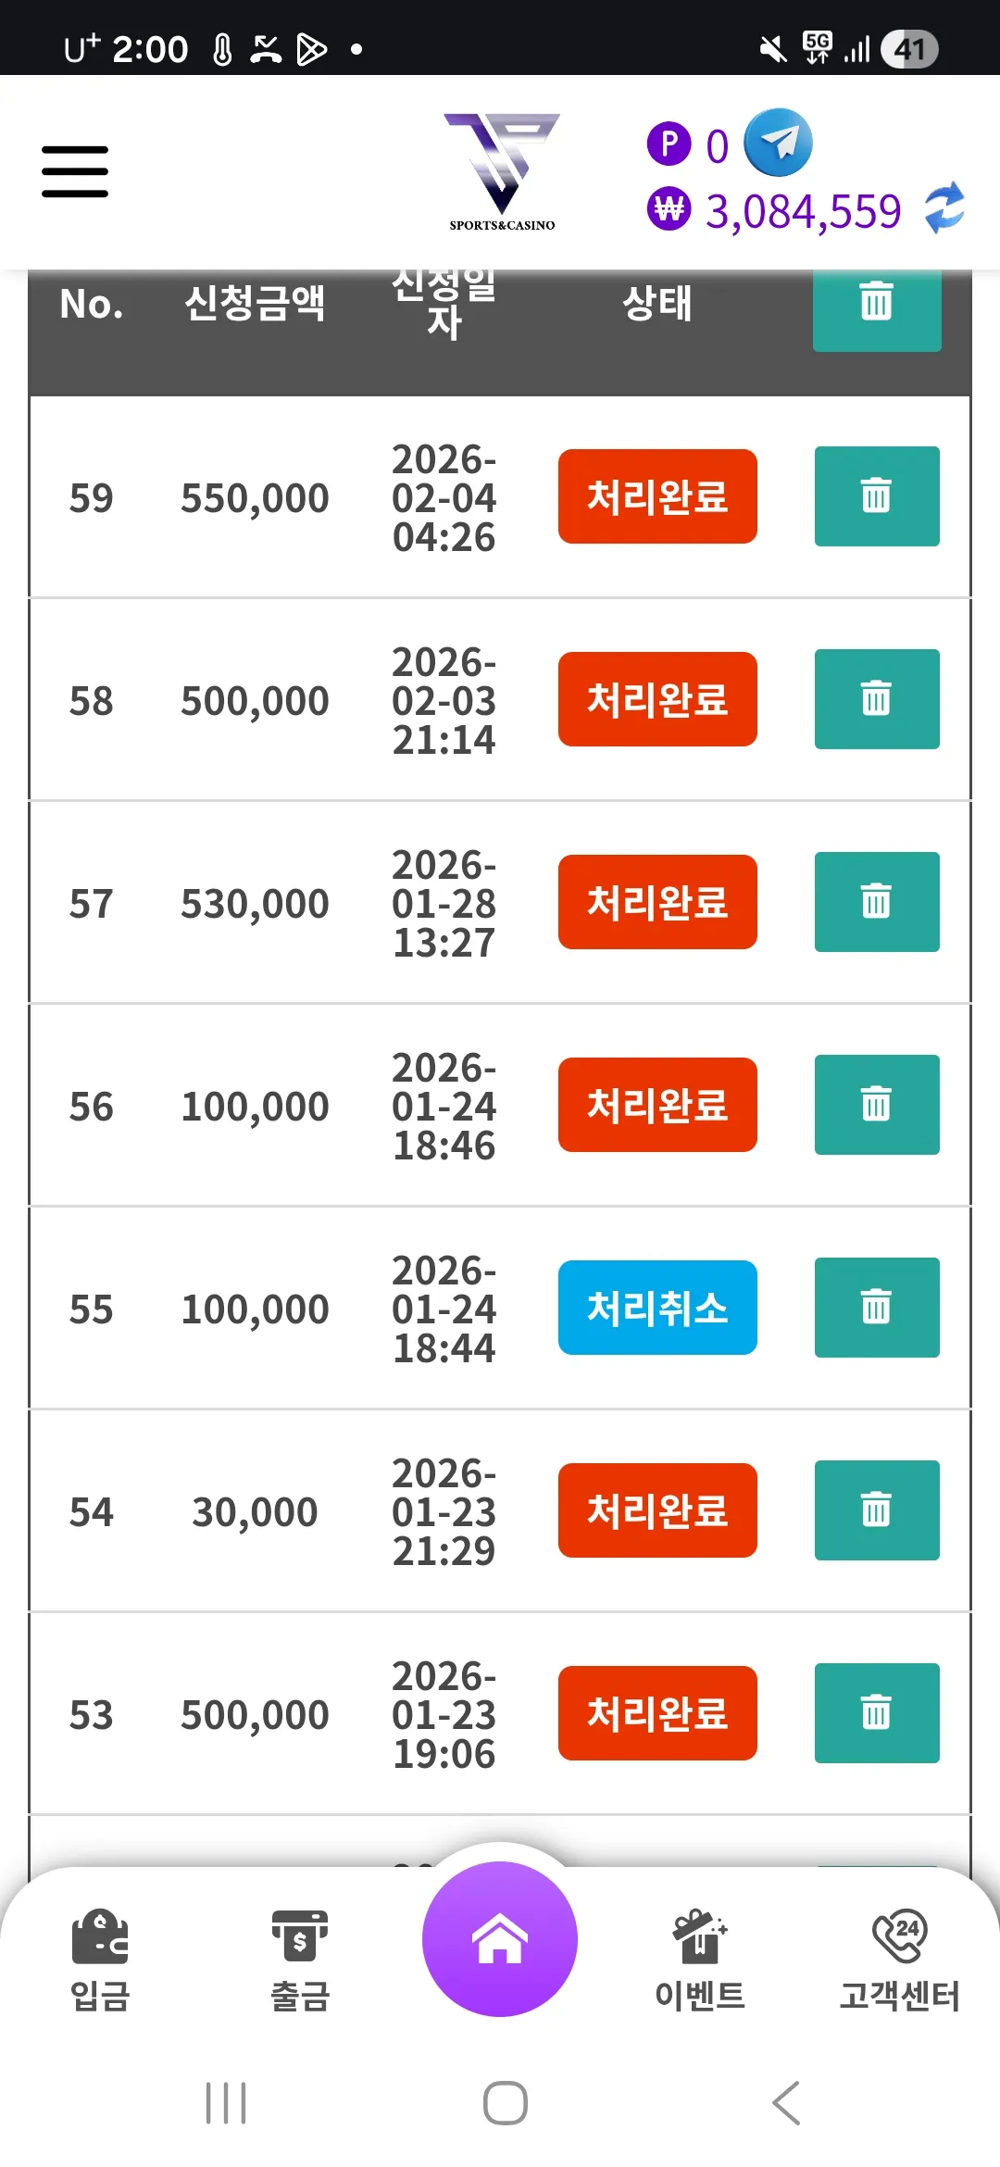Remove cancelled request No. 55
The image size is (1000, 2167).
click(x=876, y=1308)
